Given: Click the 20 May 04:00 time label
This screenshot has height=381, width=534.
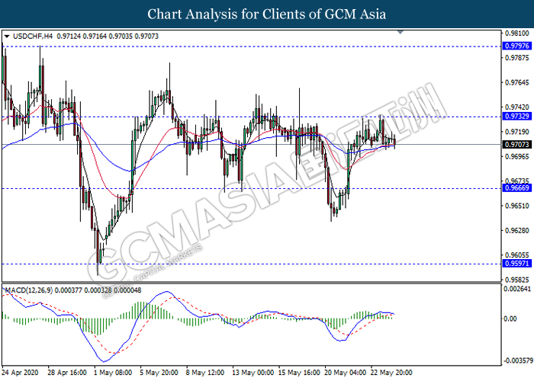Looking at the screenshot, I should 346,373.
